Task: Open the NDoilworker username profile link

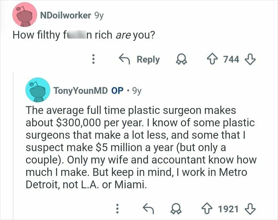Action: coord(66,15)
